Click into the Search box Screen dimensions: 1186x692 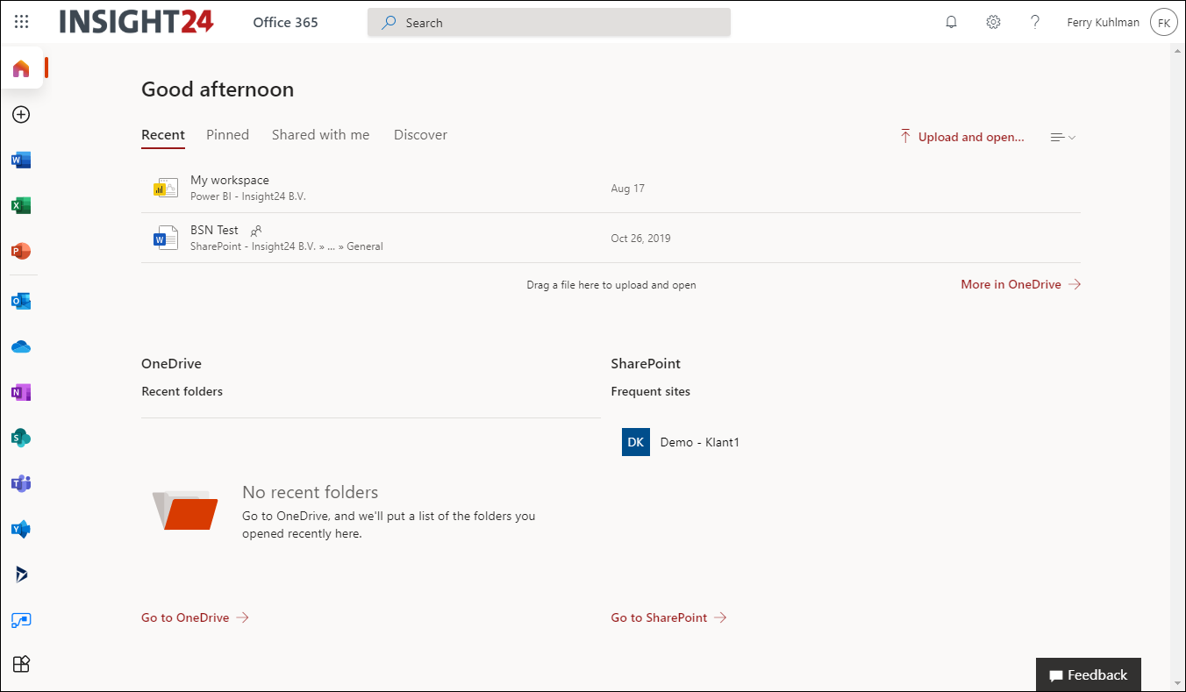tap(549, 23)
